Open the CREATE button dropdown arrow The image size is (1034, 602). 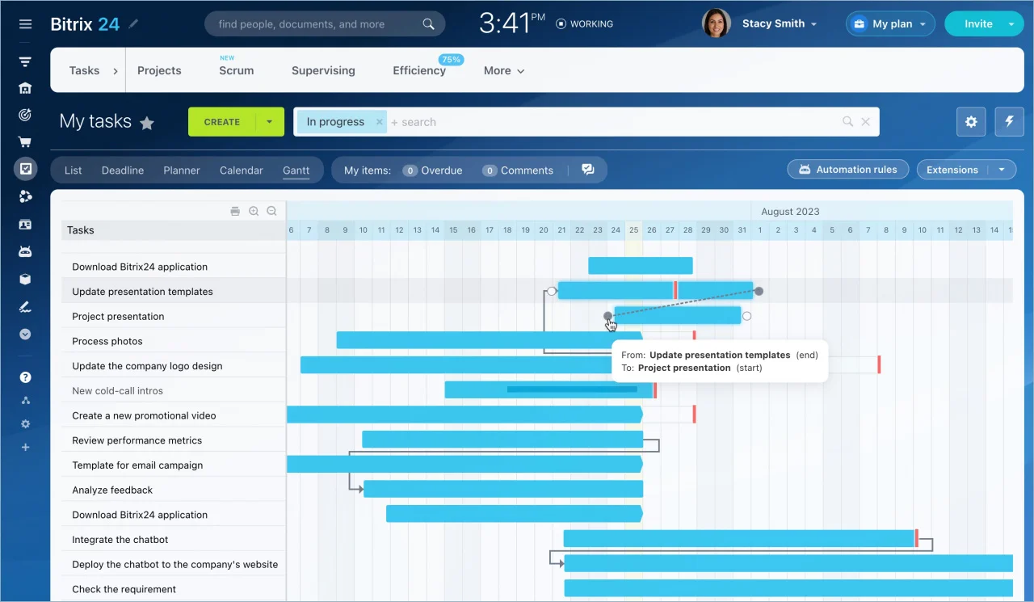pos(270,122)
